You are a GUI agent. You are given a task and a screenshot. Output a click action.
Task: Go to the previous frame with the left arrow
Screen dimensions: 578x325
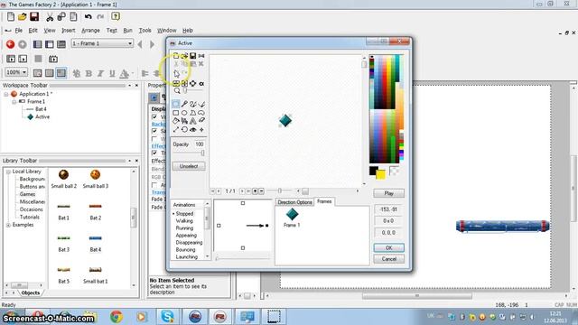[x=140, y=44]
